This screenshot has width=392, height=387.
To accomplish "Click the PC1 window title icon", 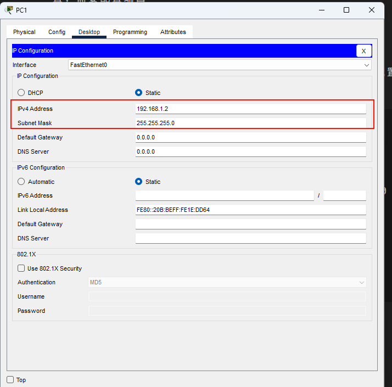I will point(9,10).
